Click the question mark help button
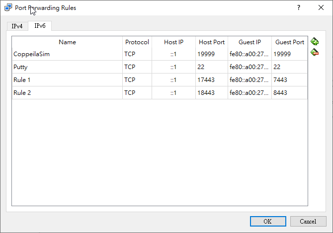Screen dimensions: 333x233 pyautogui.click(x=299, y=8)
